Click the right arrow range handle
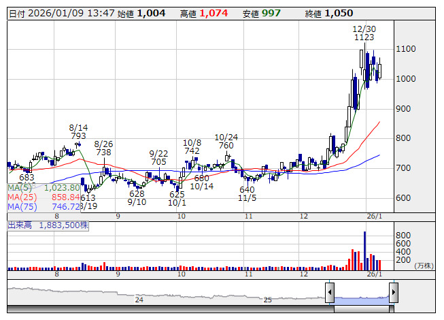Screen dimensions: 444x320 (x=393, y=293)
